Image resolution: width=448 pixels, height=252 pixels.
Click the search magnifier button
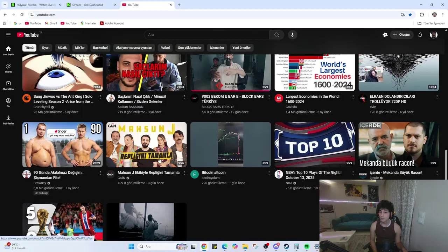tap(276, 35)
